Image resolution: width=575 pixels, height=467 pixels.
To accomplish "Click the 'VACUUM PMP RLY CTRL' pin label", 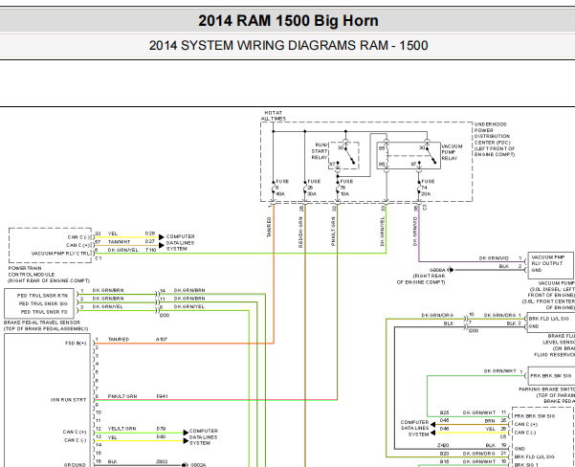I will [60, 254].
